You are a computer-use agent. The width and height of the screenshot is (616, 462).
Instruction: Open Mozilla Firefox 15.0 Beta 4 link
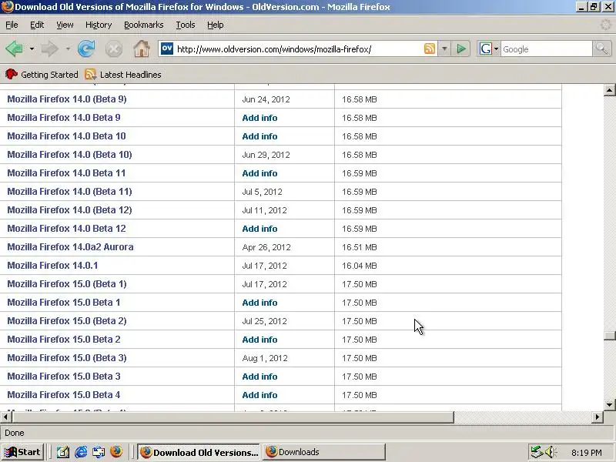64,394
